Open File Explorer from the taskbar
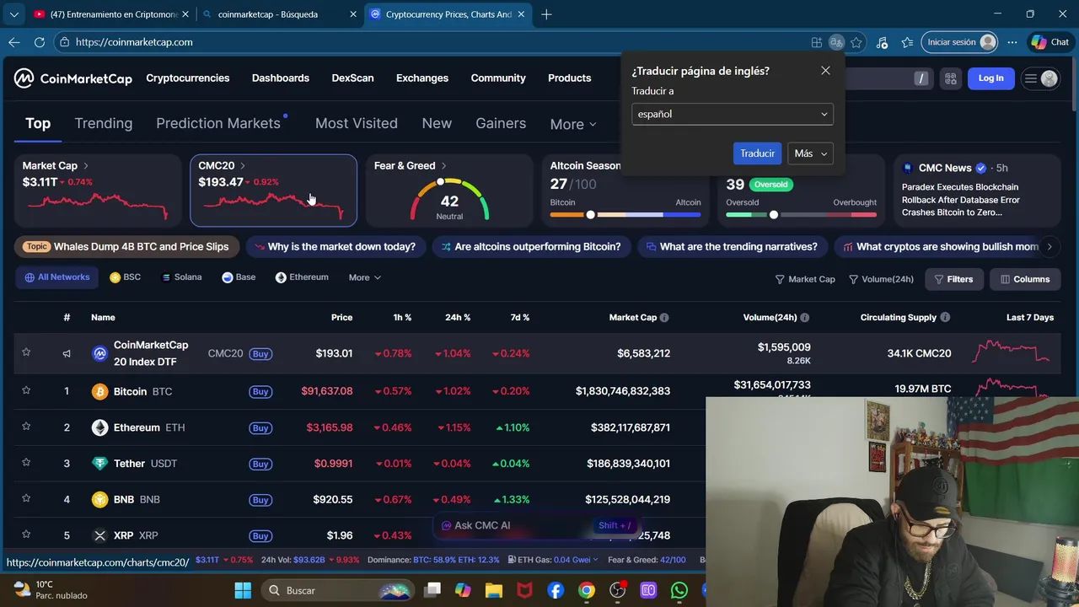 pyautogui.click(x=493, y=590)
